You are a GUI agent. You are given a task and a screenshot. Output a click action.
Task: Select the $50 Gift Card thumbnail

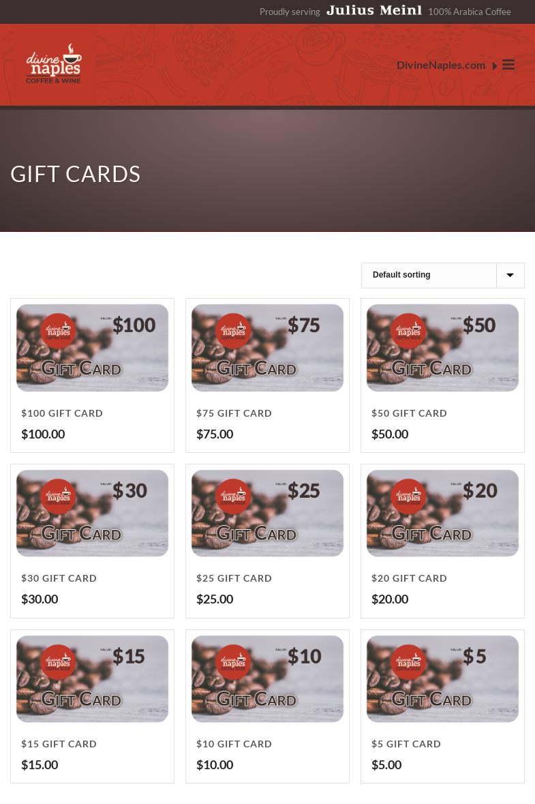(443, 348)
